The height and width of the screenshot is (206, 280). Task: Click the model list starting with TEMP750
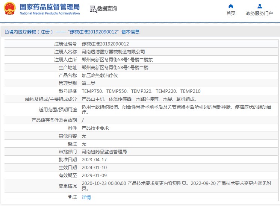tap(141, 91)
